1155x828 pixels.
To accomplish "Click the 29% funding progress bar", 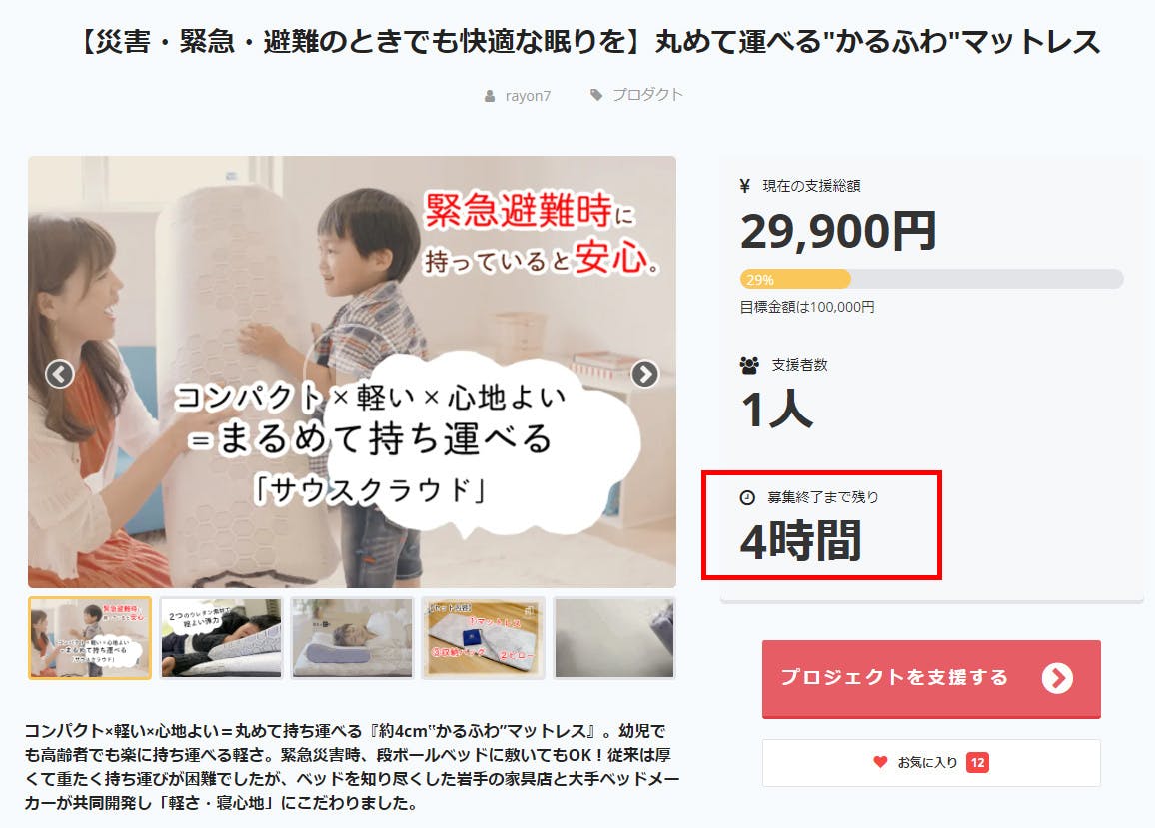I will [x=931, y=279].
